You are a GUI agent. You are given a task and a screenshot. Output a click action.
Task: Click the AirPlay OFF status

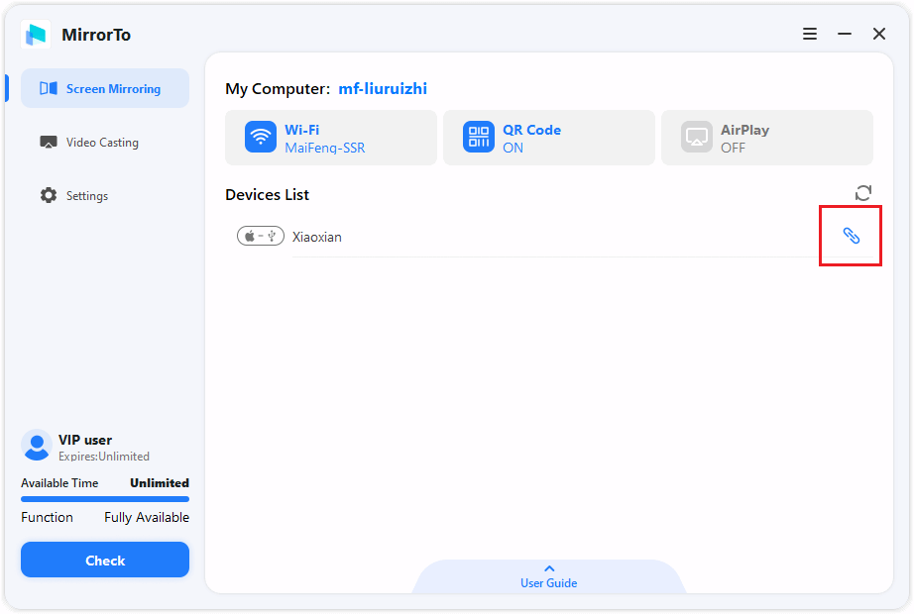coord(733,148)
